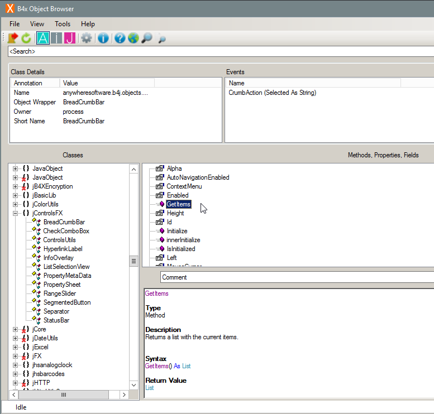
Task: Expand the jCore library node
Action: click(16, 329)
